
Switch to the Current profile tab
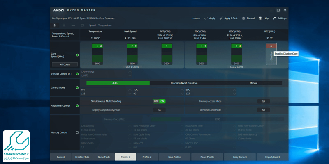60,157
